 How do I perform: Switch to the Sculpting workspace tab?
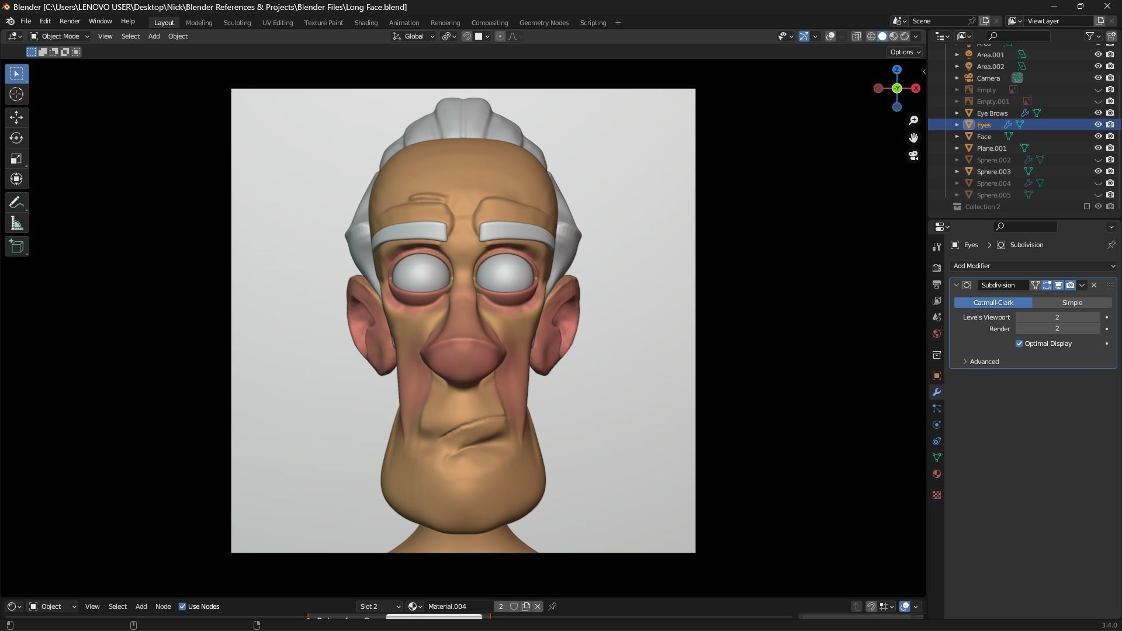237,23
